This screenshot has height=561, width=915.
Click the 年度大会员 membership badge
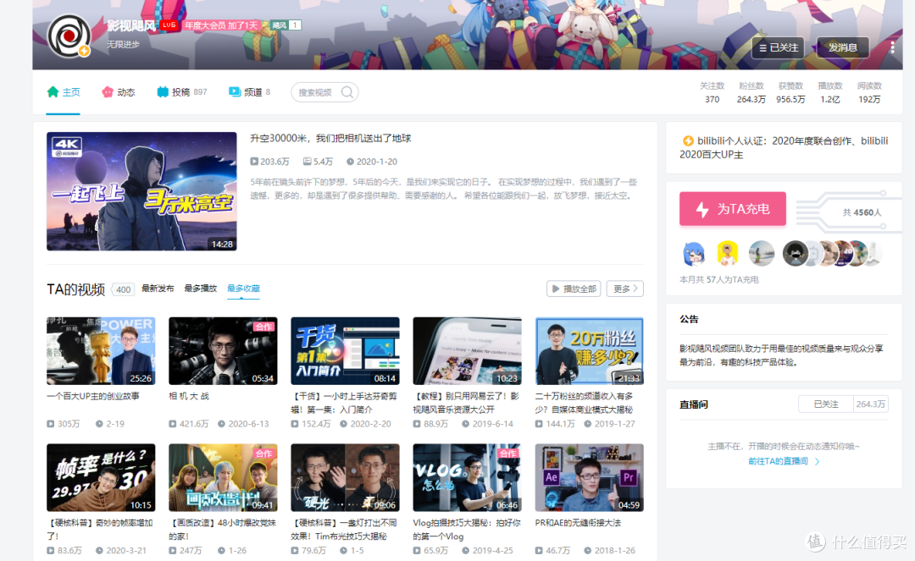click(x=221, y=25)
